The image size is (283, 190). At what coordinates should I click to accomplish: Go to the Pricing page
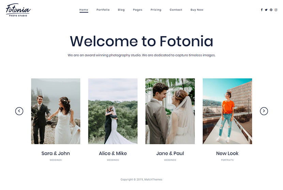[156, 10]
